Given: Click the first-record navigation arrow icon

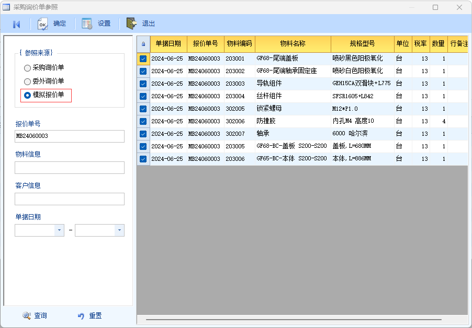Looking at the screenshot, I should click(x=17, y=24).
